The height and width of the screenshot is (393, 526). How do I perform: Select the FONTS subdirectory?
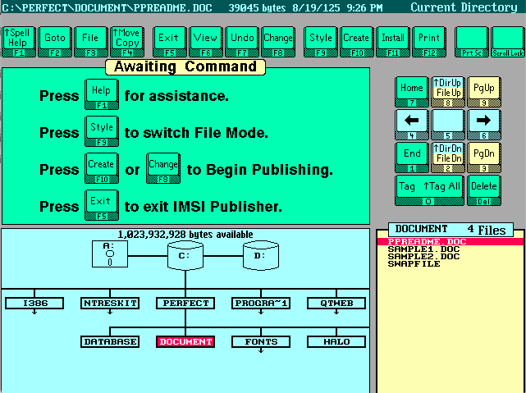pos(261,341)
